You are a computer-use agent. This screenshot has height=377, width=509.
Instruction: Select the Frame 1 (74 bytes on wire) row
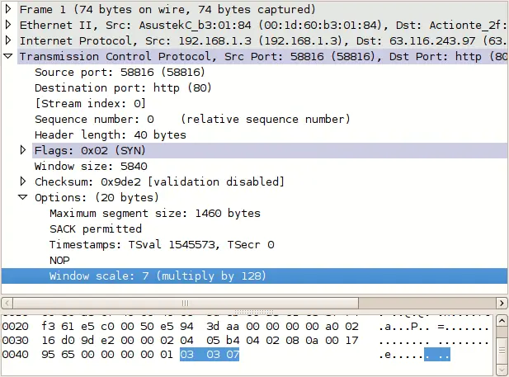pyautogui.click(x=167, y=9)
